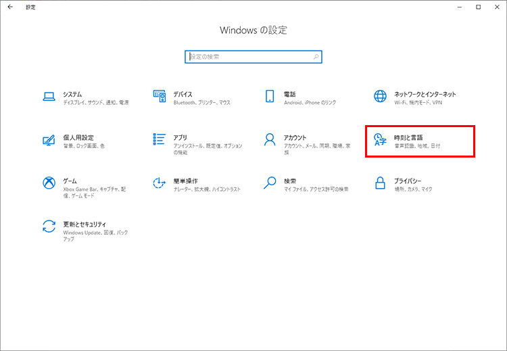507x351 pixels.
Task: Maximize the 設定 window
Action: tap(478, 7)
